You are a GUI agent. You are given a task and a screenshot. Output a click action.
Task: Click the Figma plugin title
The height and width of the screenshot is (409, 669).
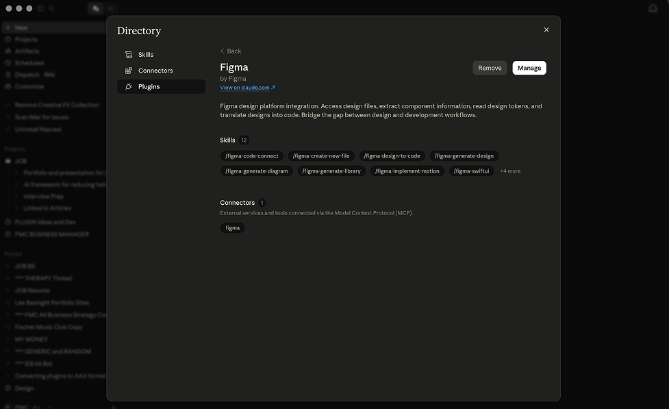pyautogui.click(x=233, y=67)
